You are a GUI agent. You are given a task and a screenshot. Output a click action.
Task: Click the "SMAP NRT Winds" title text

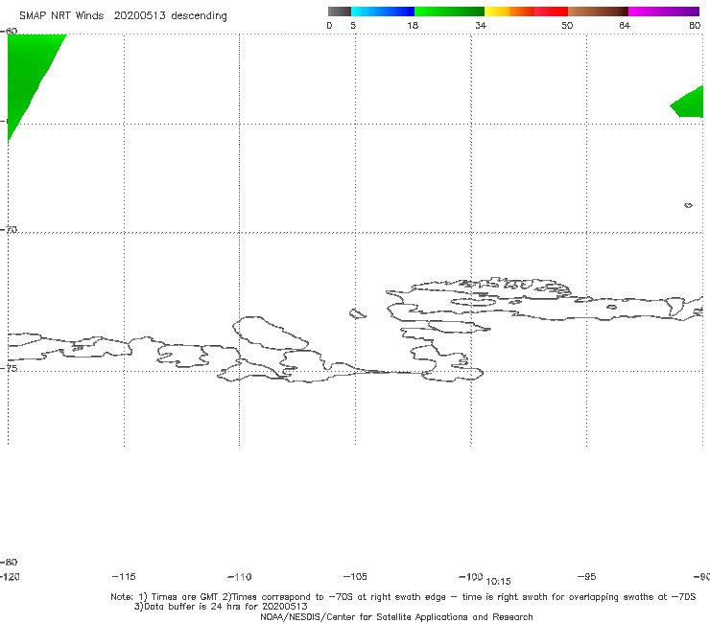(x=61, y=15)
